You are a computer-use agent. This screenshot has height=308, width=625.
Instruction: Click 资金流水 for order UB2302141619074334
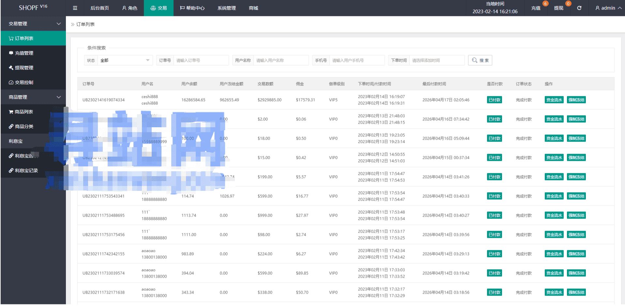click(554, 100)
